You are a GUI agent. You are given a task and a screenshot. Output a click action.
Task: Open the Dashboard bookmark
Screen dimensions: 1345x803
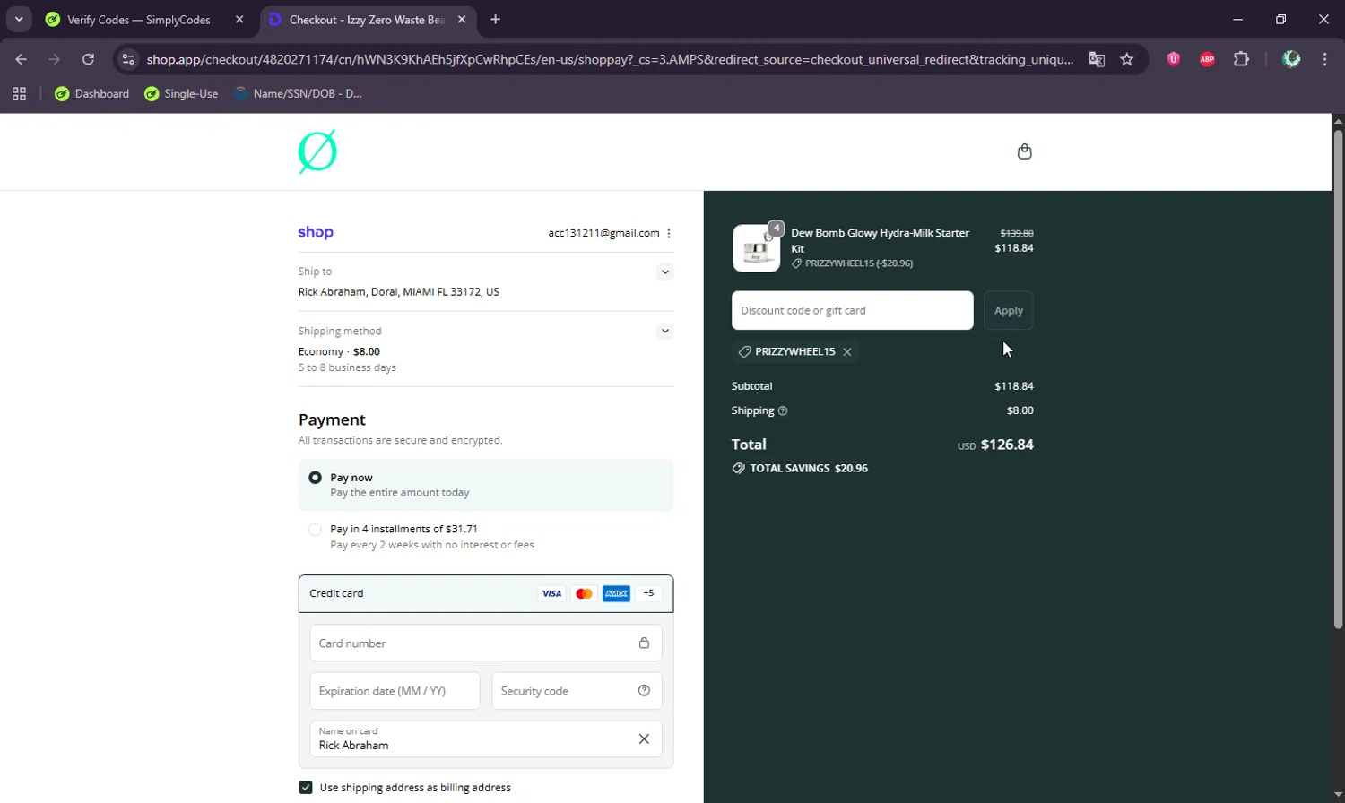(92, 93)
